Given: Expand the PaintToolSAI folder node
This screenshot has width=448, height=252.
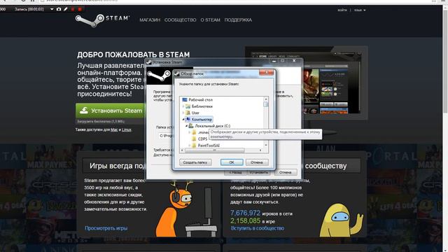Looking at the screenshot, I should coord(190,146).
